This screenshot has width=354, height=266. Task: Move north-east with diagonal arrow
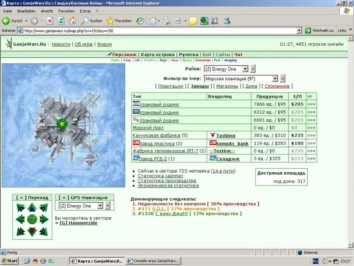coord(43,207)
